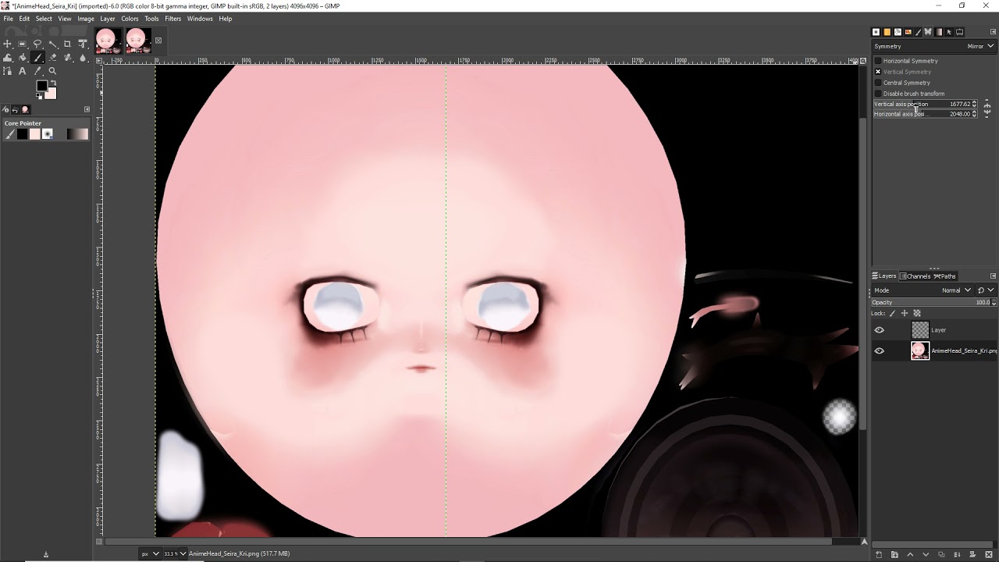The height and width of the screenshot is (562, 999).
Task: Switch to the Channels tab
Action: point(915,276)
